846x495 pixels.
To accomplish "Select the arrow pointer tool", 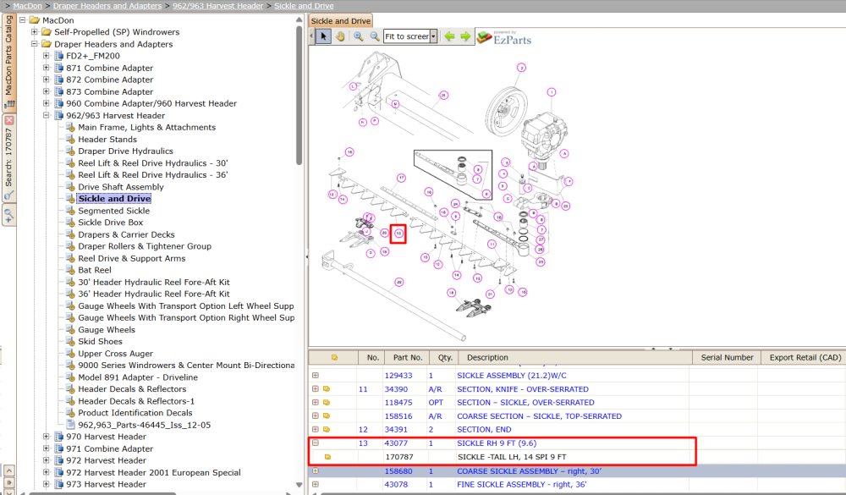I will click(x=323, y=36).
